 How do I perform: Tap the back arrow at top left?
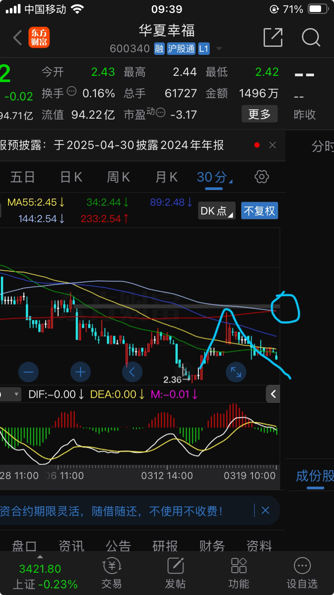(x=17, y=38)
